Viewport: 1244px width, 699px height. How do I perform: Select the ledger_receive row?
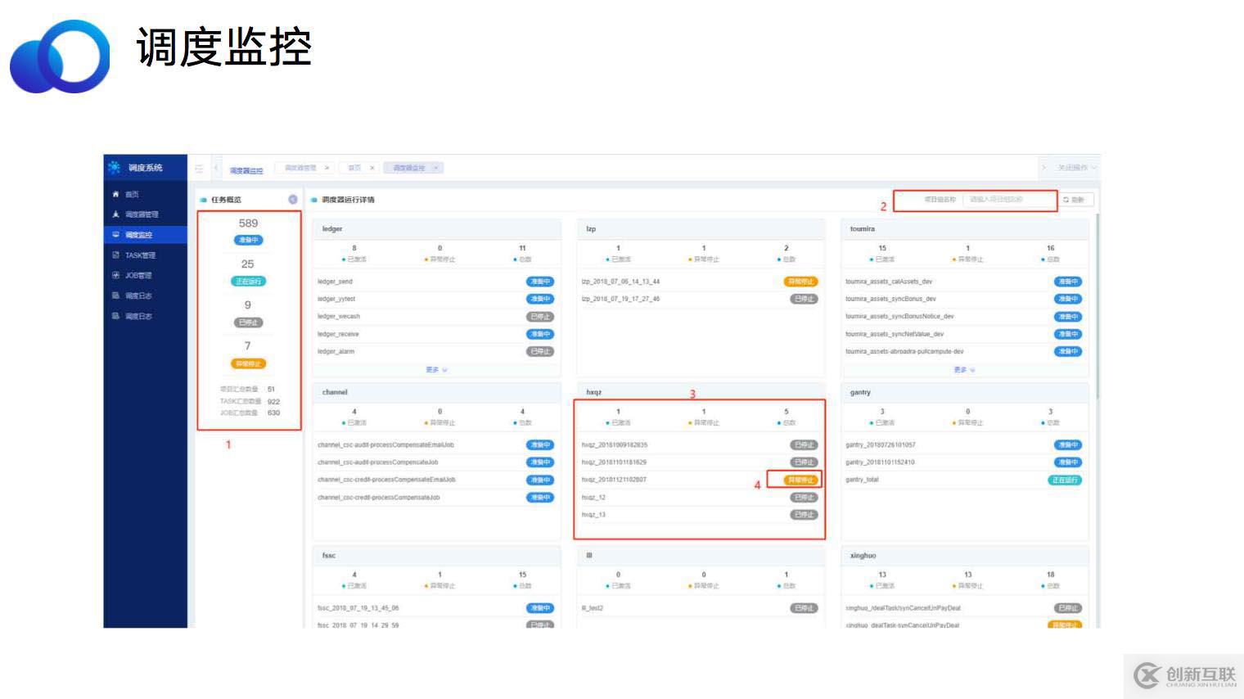(x=436, y=334)
